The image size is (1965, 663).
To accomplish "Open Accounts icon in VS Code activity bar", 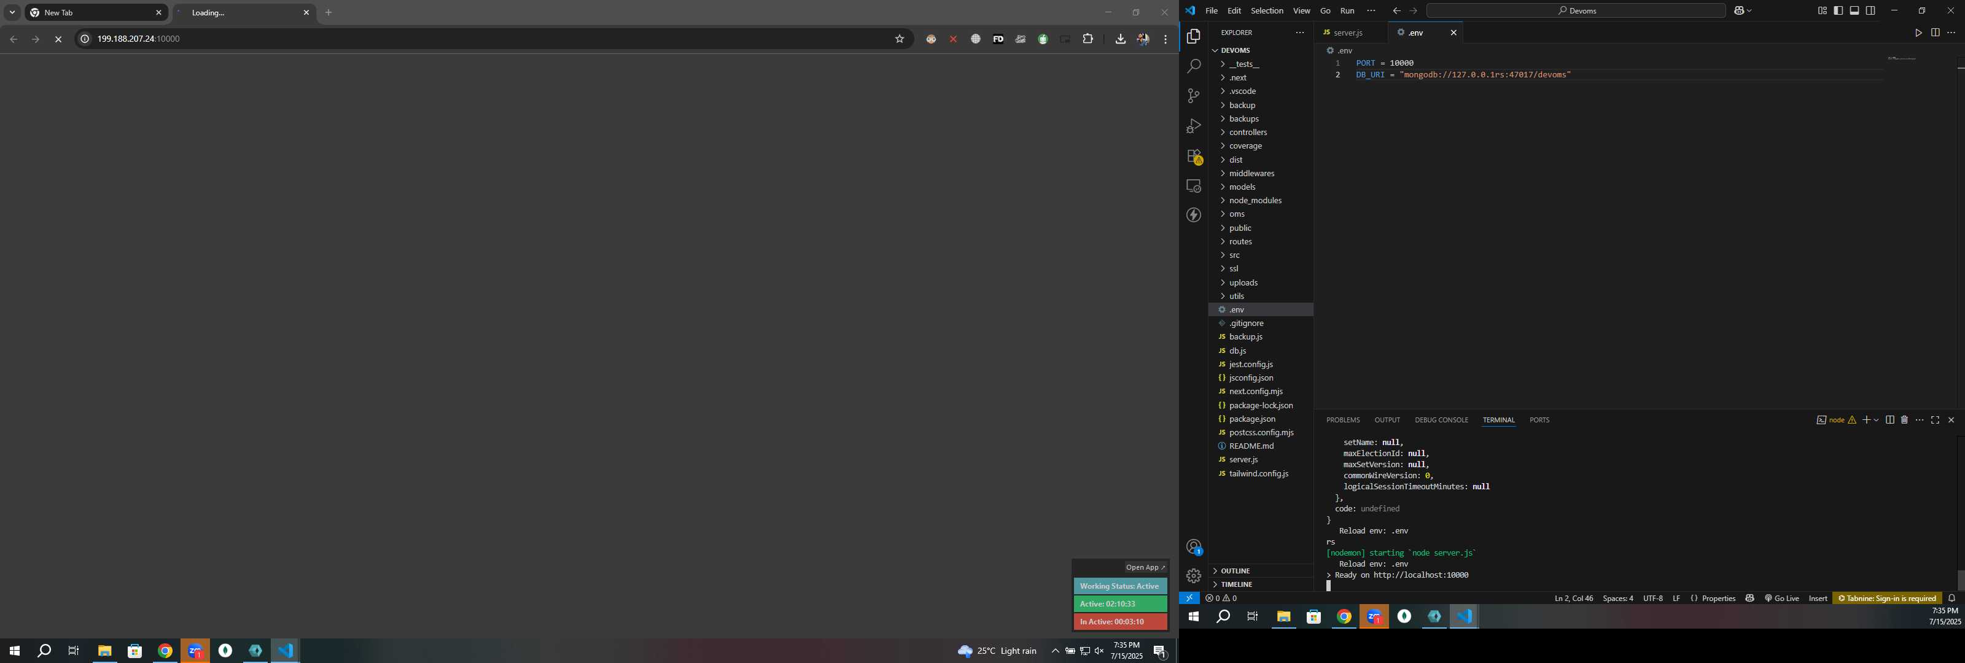I will (x=1194, y=547).
